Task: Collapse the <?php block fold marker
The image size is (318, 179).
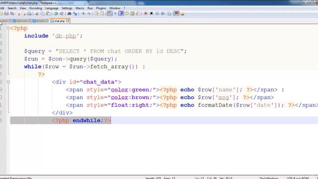Action: (8, 28)
